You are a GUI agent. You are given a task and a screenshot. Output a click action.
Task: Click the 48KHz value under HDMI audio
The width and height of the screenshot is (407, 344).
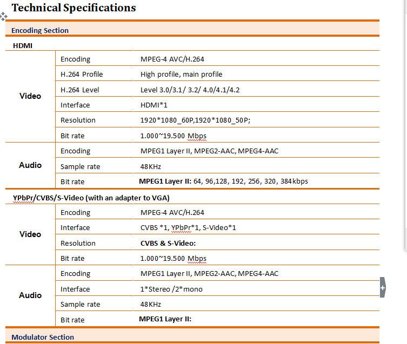click(151, 166)
